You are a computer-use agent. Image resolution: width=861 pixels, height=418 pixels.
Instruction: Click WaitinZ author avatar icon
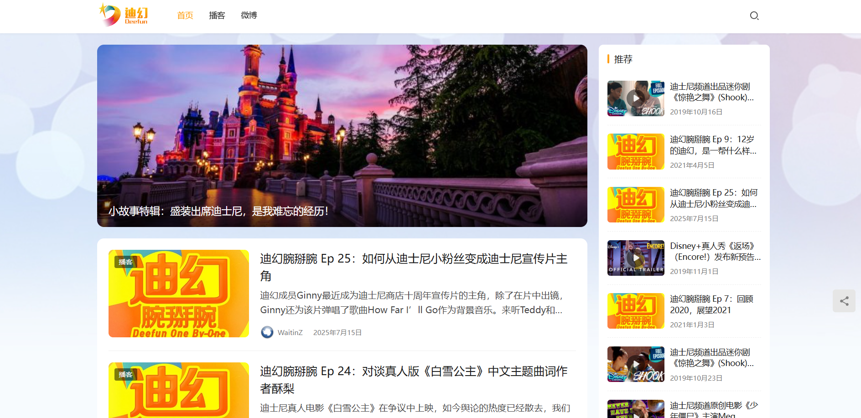267,332
